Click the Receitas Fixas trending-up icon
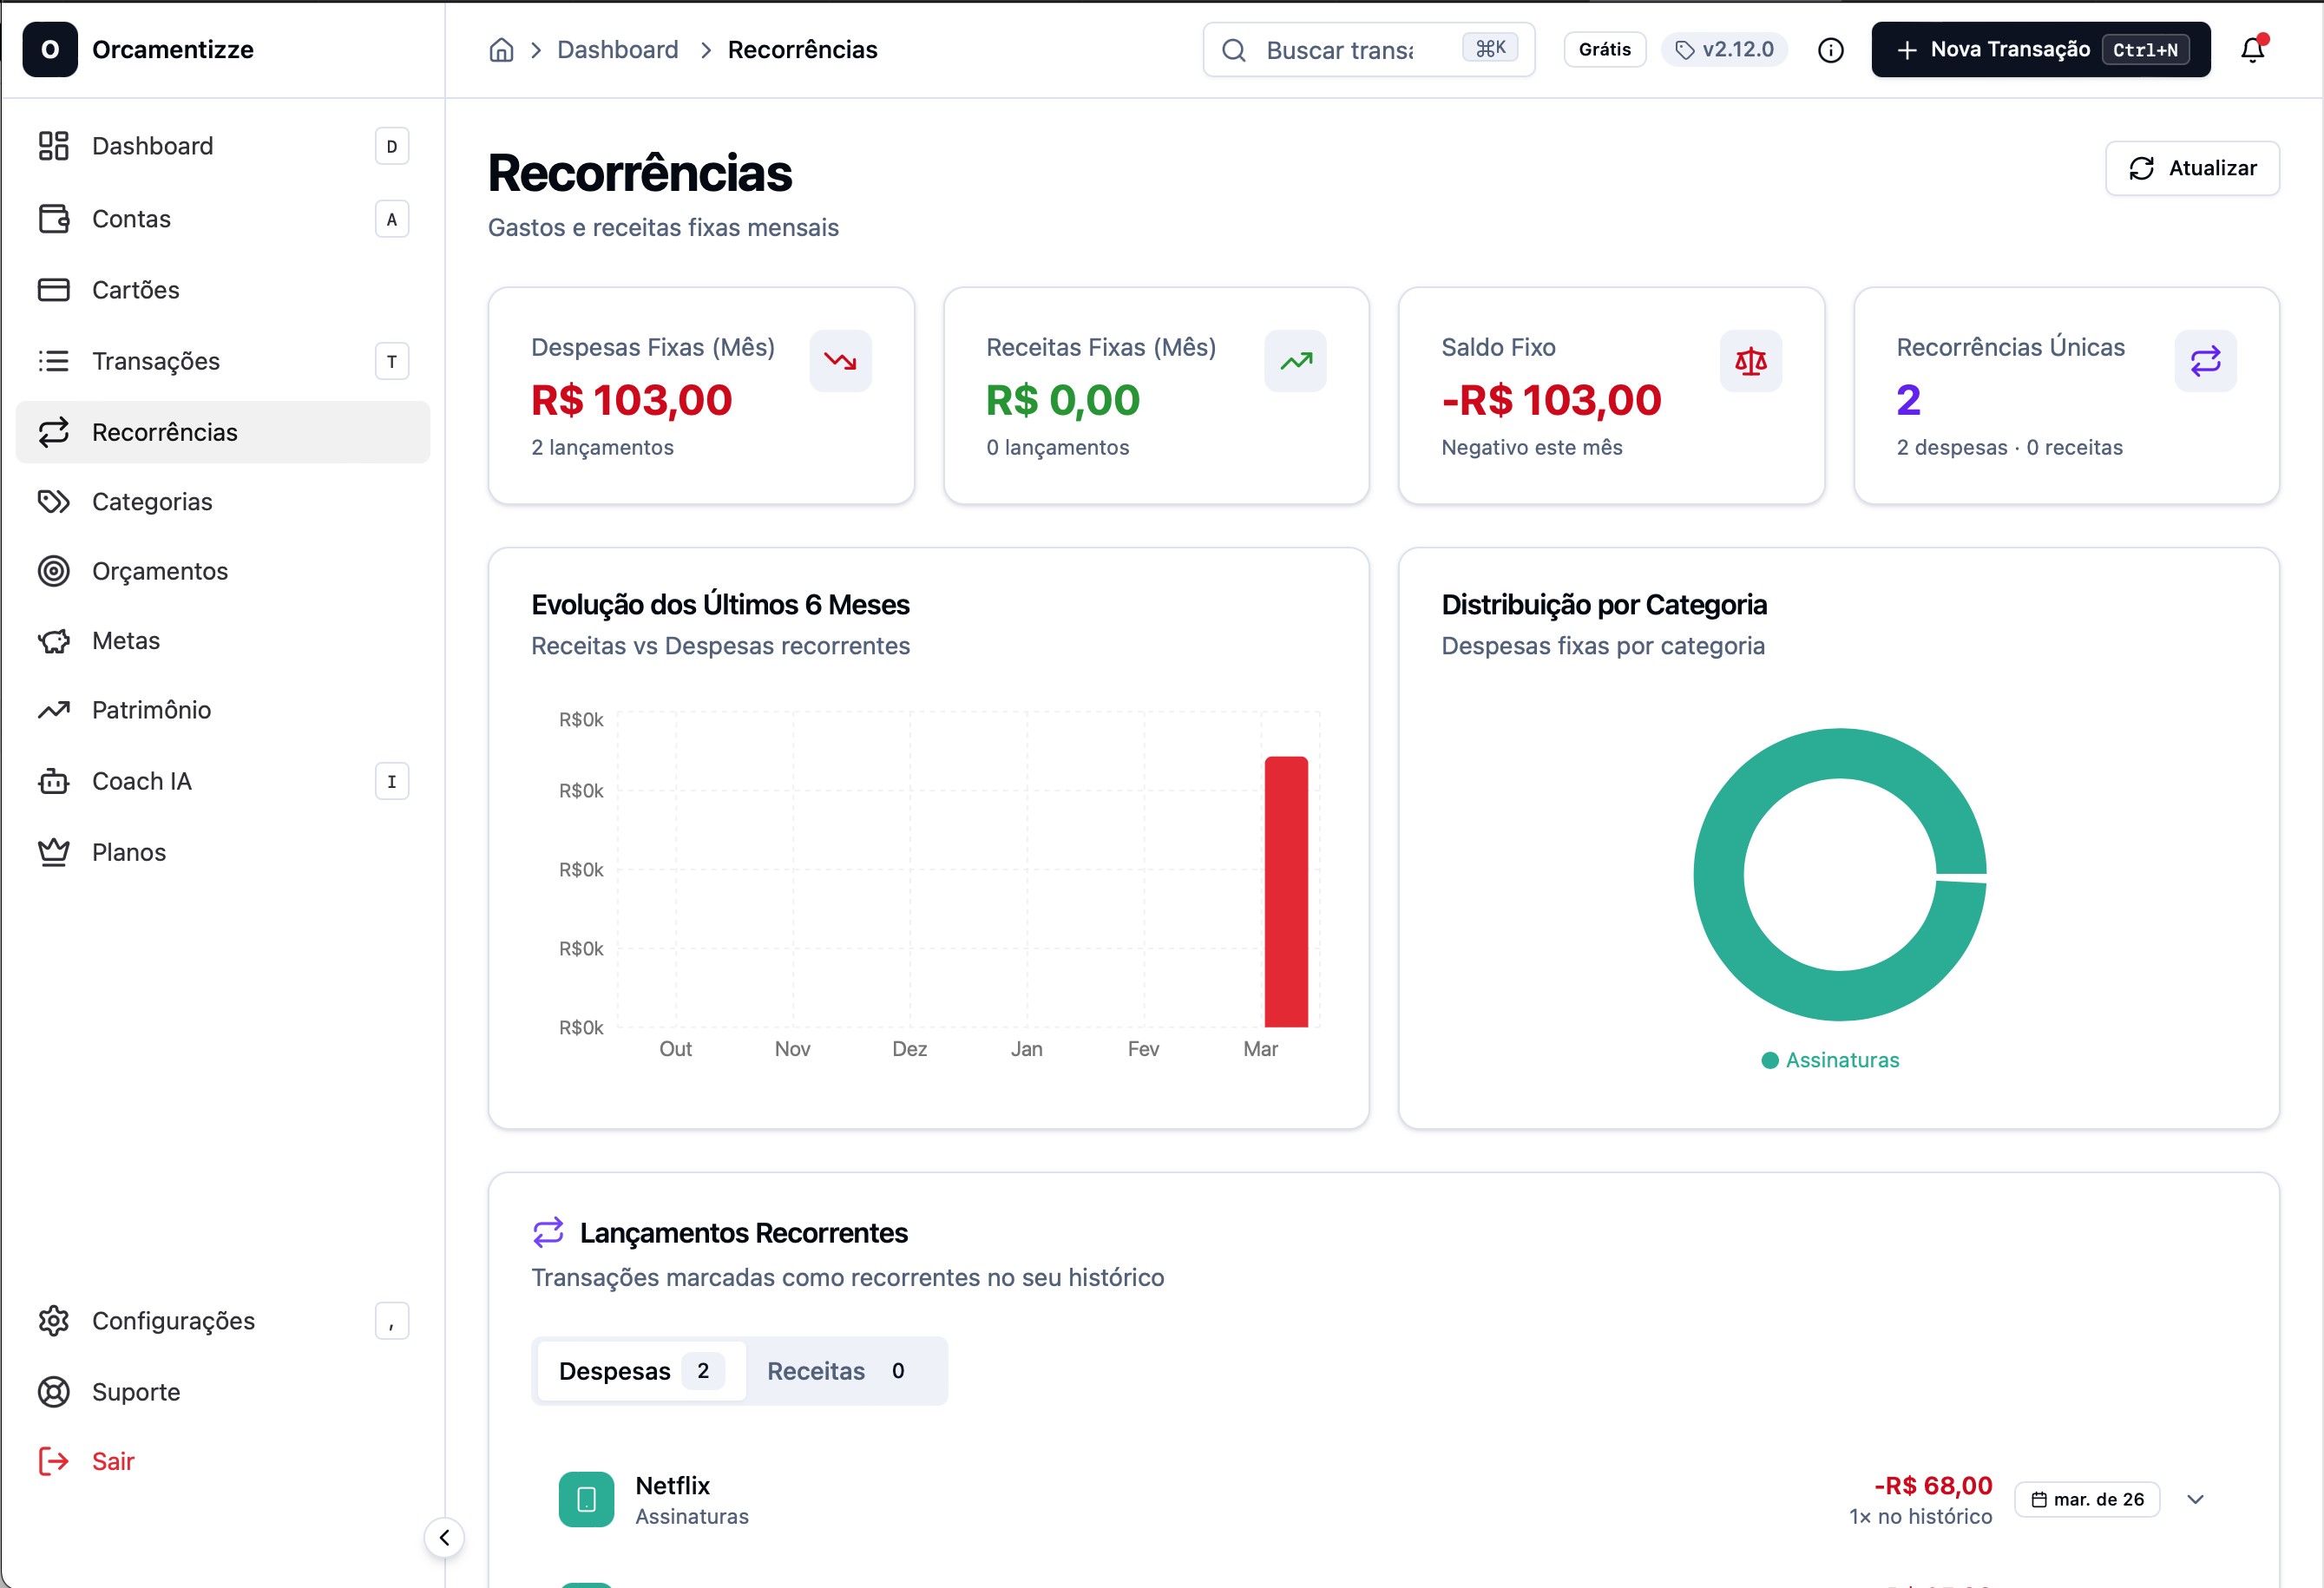 (1295, 361)
